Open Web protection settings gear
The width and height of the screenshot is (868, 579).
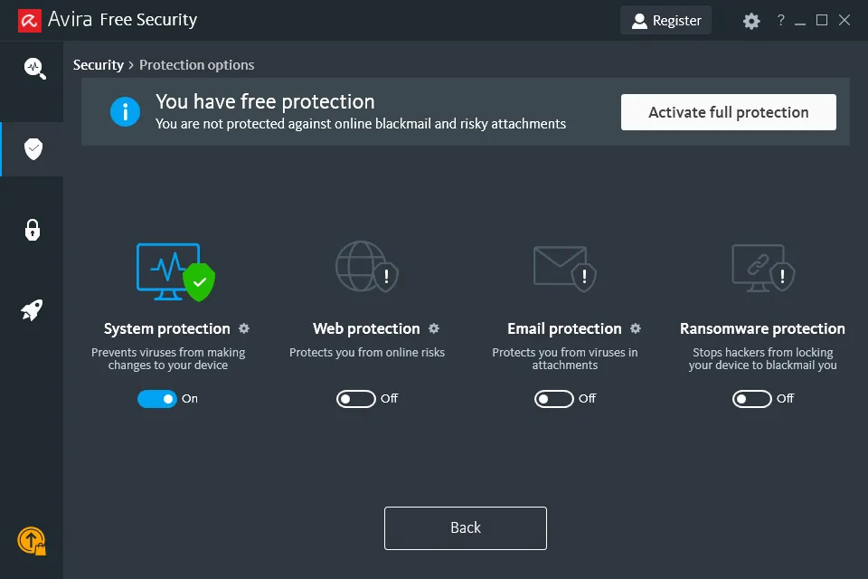pos(434,329)
